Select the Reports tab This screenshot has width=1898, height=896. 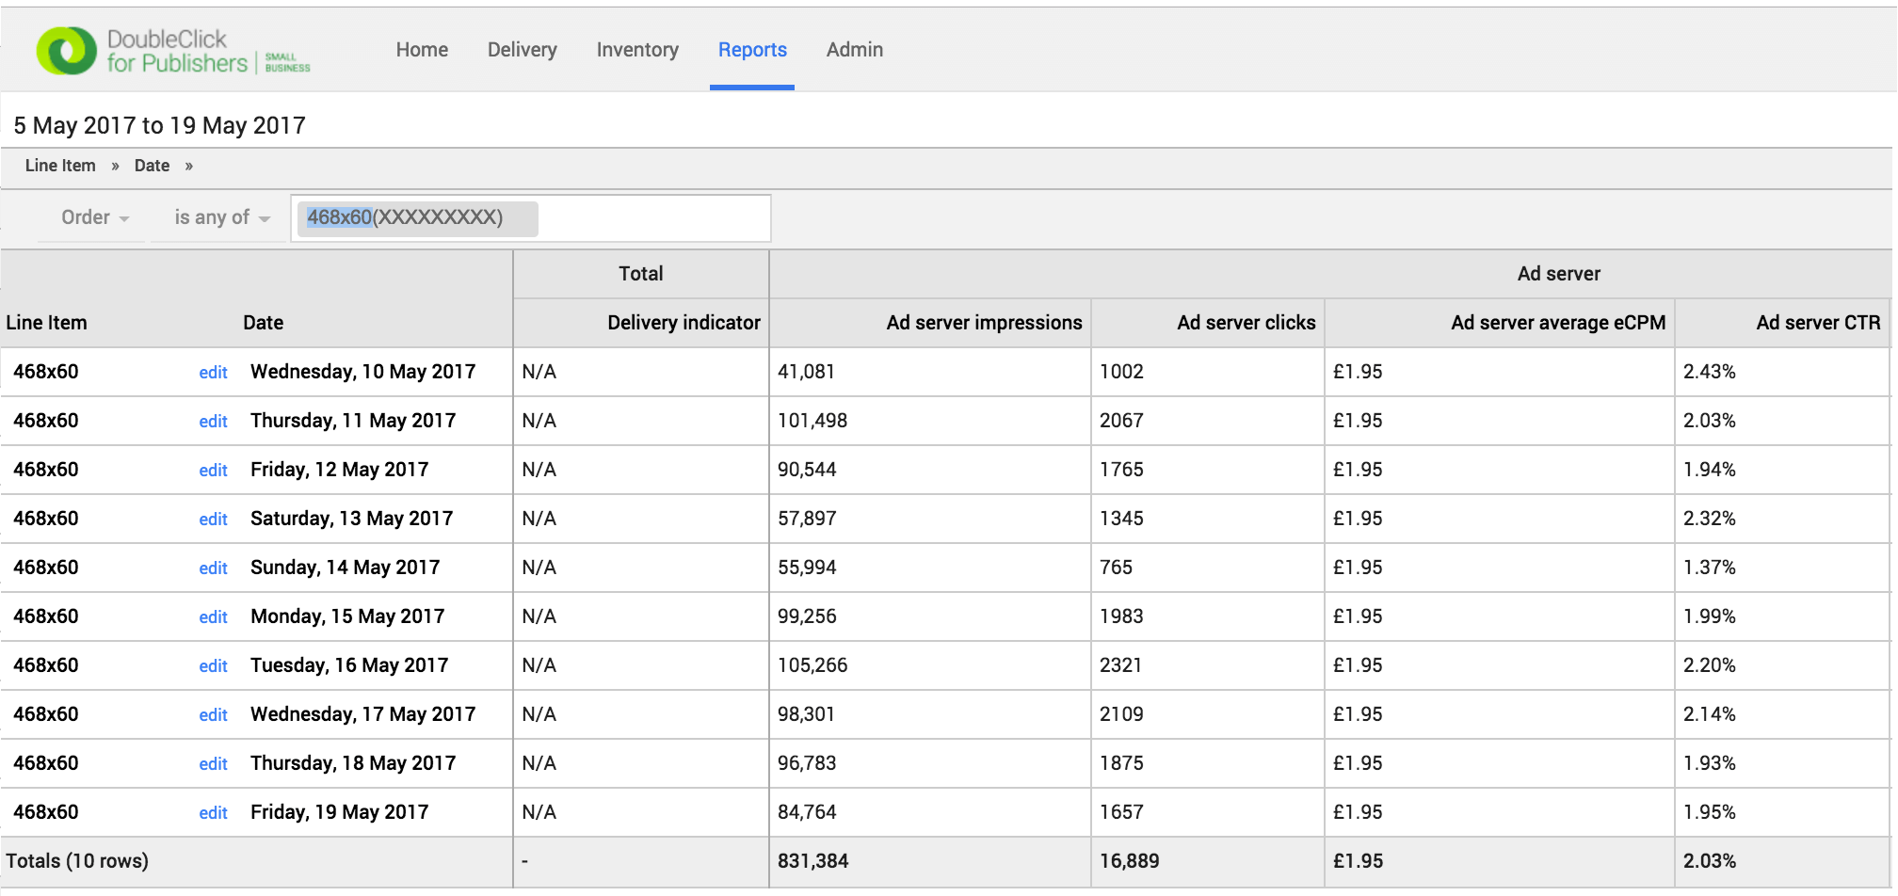pos(752,50)
